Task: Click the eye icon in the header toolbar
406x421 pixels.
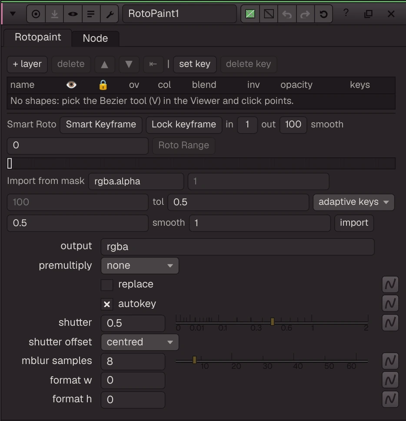Action: pos(73,13)
